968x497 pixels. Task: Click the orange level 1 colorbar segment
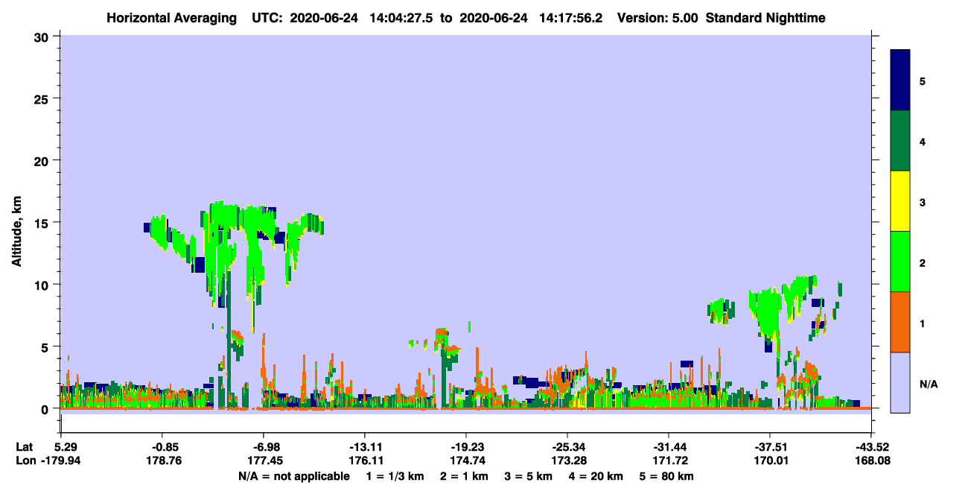[900, 322]
